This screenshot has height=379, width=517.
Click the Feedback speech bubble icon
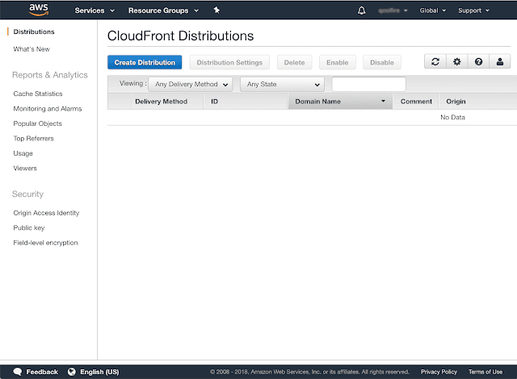point(18,372)
